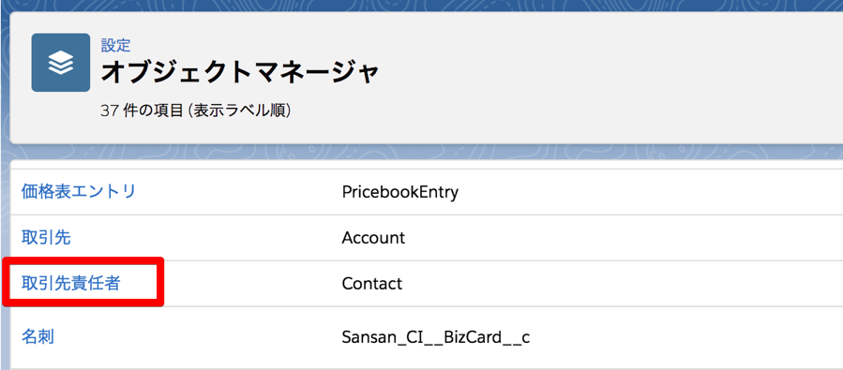The width and height of the screenshot is (843, 370).
Task: Open the 設定 breadcrumb link
Action: coord(115,45)
